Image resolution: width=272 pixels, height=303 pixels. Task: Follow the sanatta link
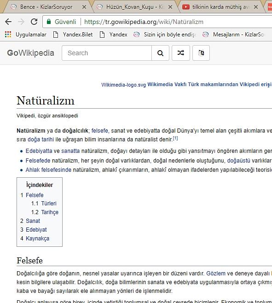pyautogui.click(x=70, y=151)
